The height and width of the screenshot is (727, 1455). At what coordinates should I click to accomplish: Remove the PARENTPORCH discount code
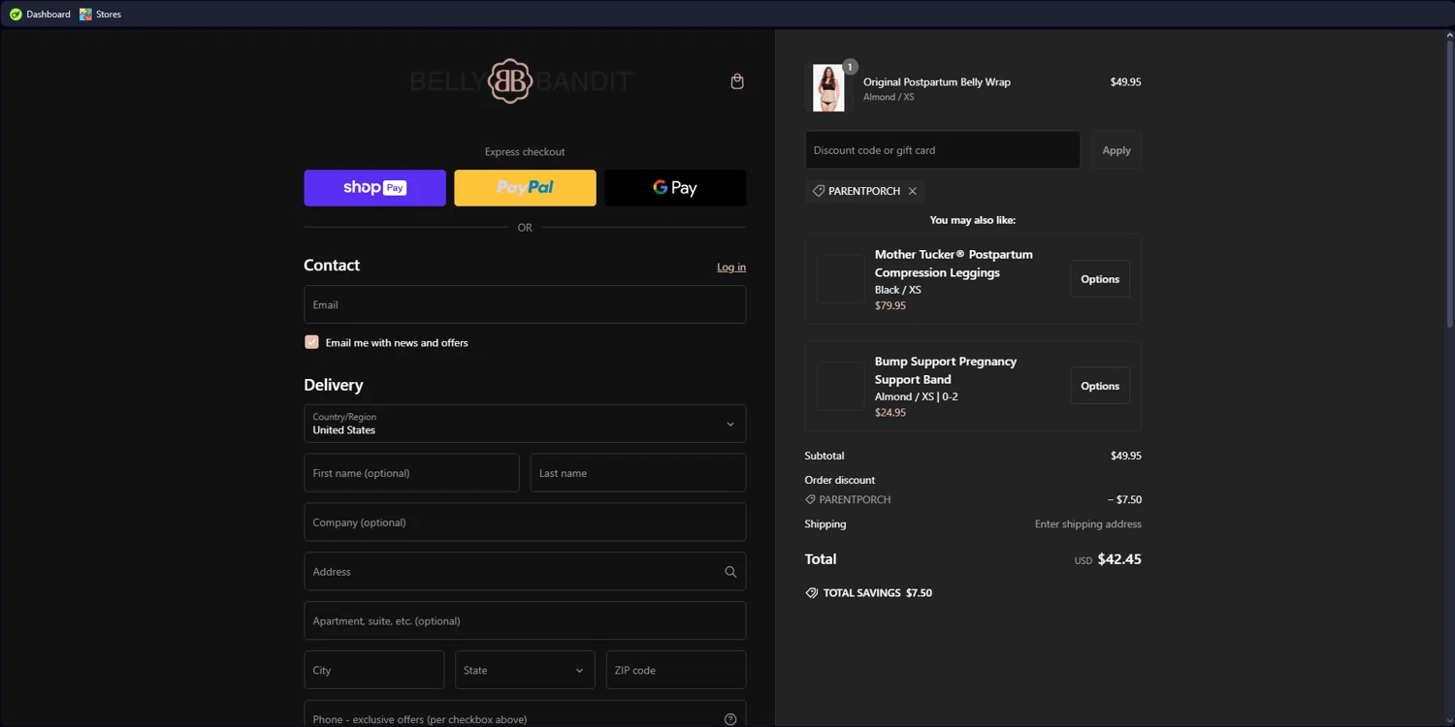pyautogui.click(x=913, y=191)
